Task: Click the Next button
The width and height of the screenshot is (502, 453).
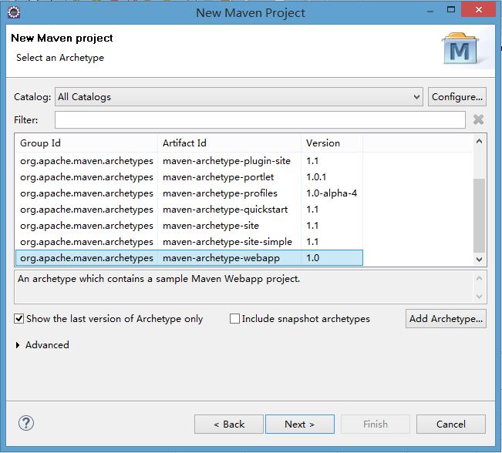Action: pos(299,424)
